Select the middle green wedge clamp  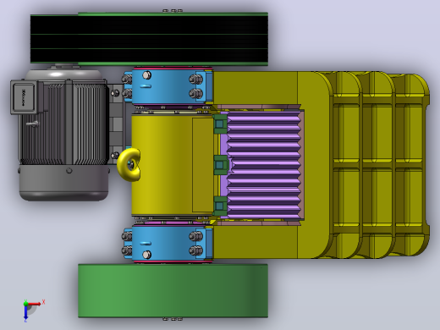pos(221,165)
